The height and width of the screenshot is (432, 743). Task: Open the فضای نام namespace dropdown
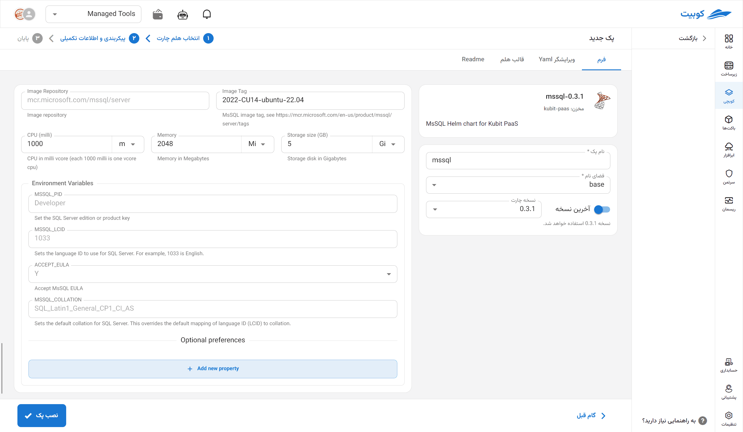[x=518, y=185]
